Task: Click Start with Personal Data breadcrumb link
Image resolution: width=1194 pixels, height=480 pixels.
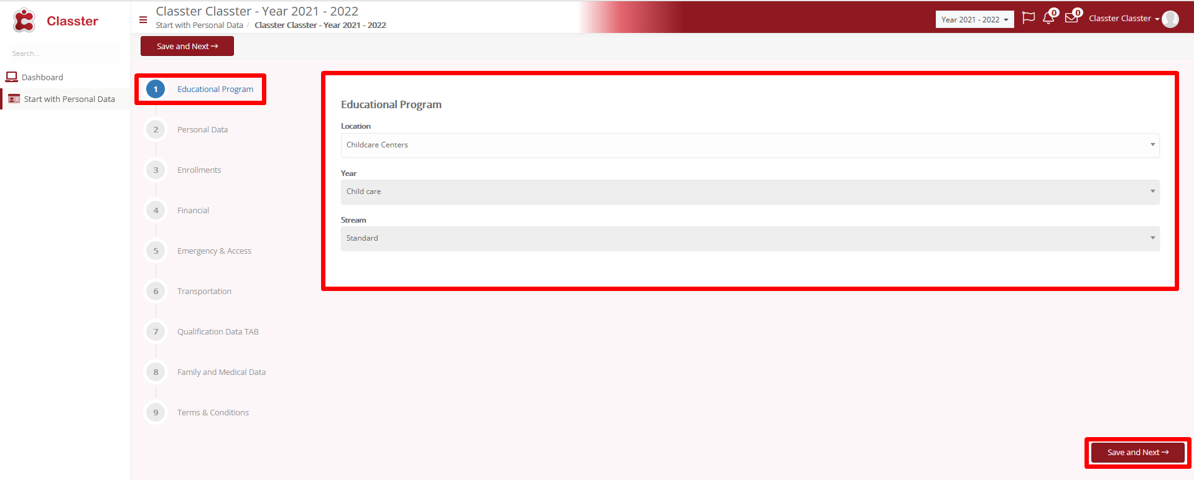Action: tap(199, 25)
